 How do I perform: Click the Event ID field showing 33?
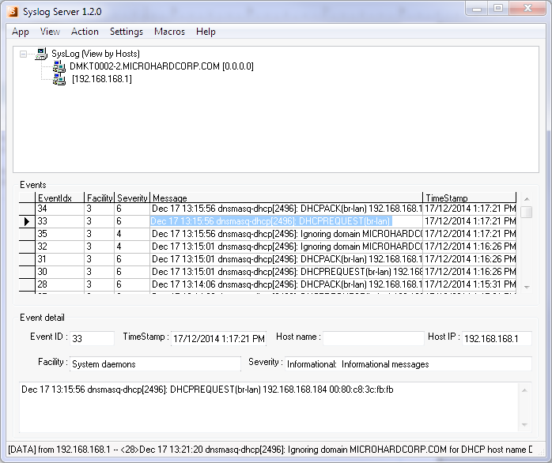pyautogui.click(x=92, y=338)
